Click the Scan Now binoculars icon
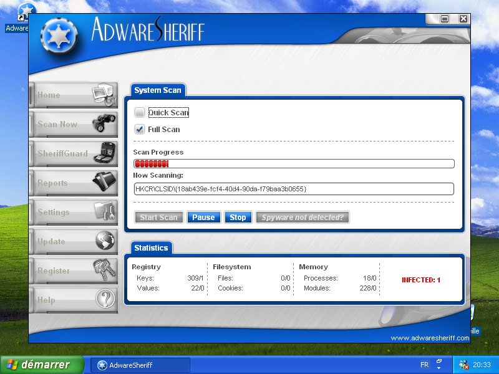Image resolution: width=499 pixels, height=374 pixels. (104, 123)
